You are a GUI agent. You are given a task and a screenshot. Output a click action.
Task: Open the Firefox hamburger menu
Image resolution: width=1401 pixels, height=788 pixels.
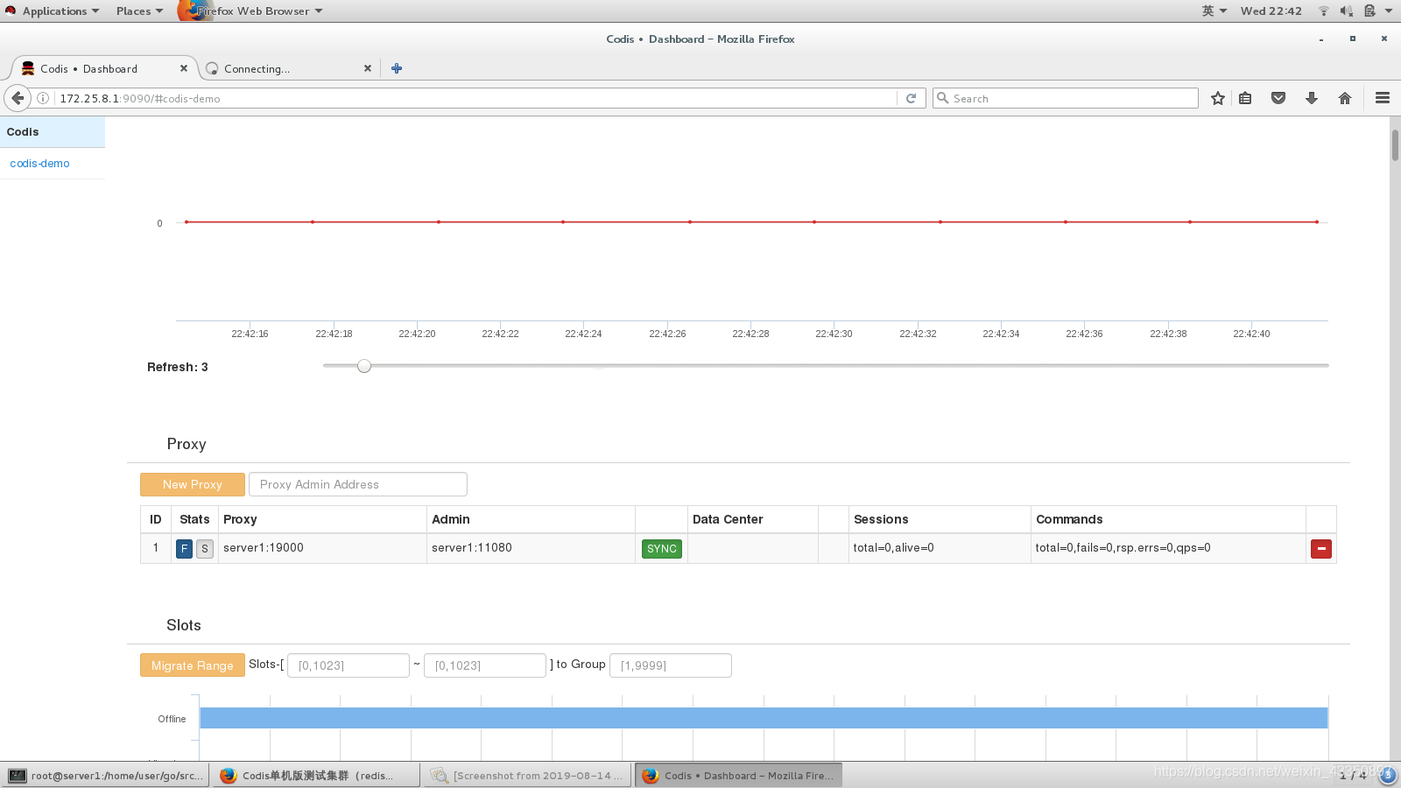click(1383, 98)
